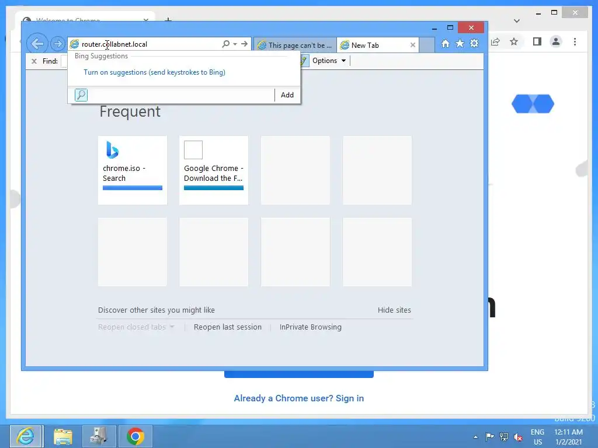The image size is (598, 448).
Task: Start InPrivate Browsing
Action: tap(311, 327)
